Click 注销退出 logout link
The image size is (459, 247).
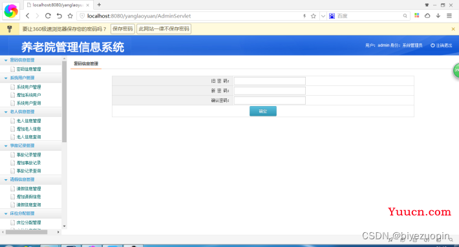[442, 45]
